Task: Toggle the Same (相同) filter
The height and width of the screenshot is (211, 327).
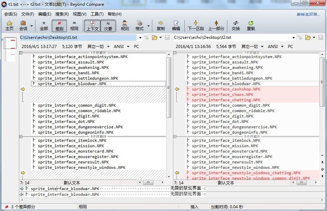Action: tap(74, 26)
